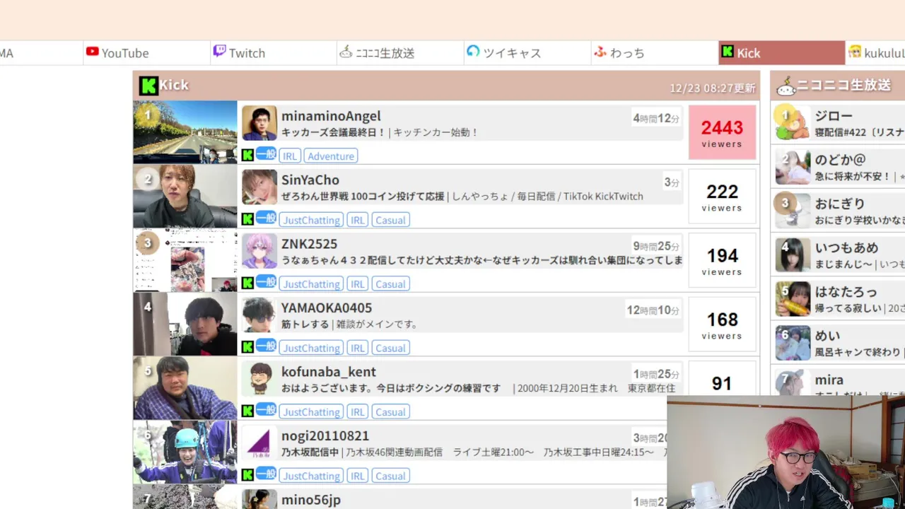Open minaminoAngel stream thumbnail

(185, 132)
